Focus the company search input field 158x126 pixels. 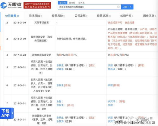(89, 7)
